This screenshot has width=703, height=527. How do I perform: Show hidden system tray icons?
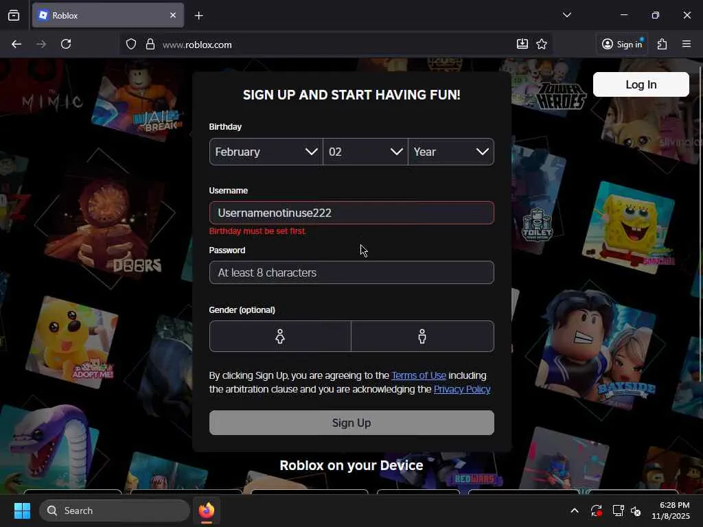pos(575,511)
